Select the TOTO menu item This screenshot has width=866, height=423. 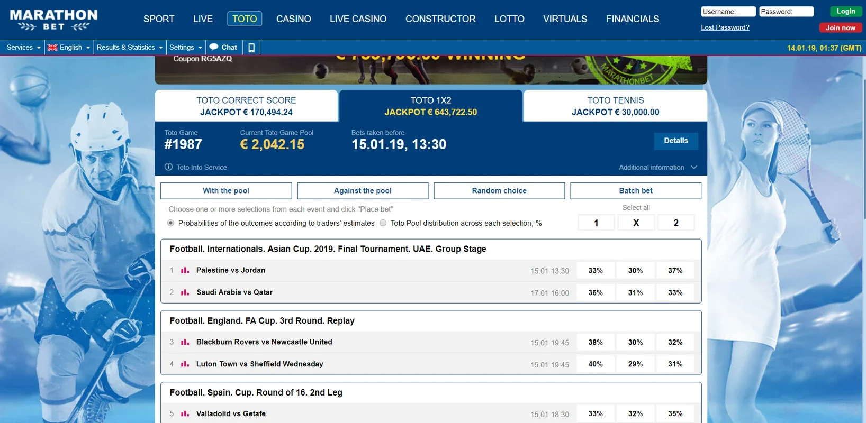click(245, 19)
